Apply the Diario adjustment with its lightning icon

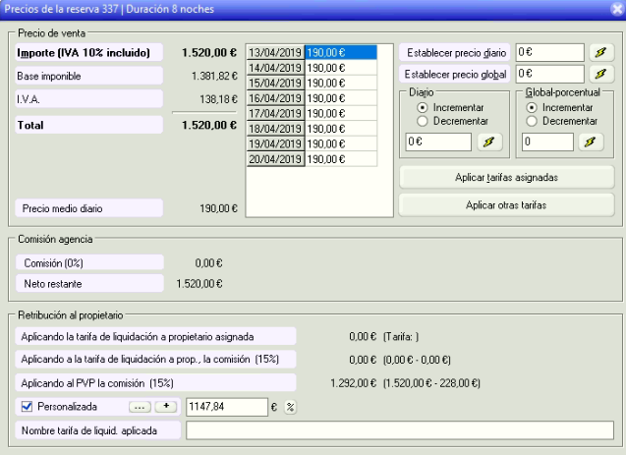click(x=488, y=142)
